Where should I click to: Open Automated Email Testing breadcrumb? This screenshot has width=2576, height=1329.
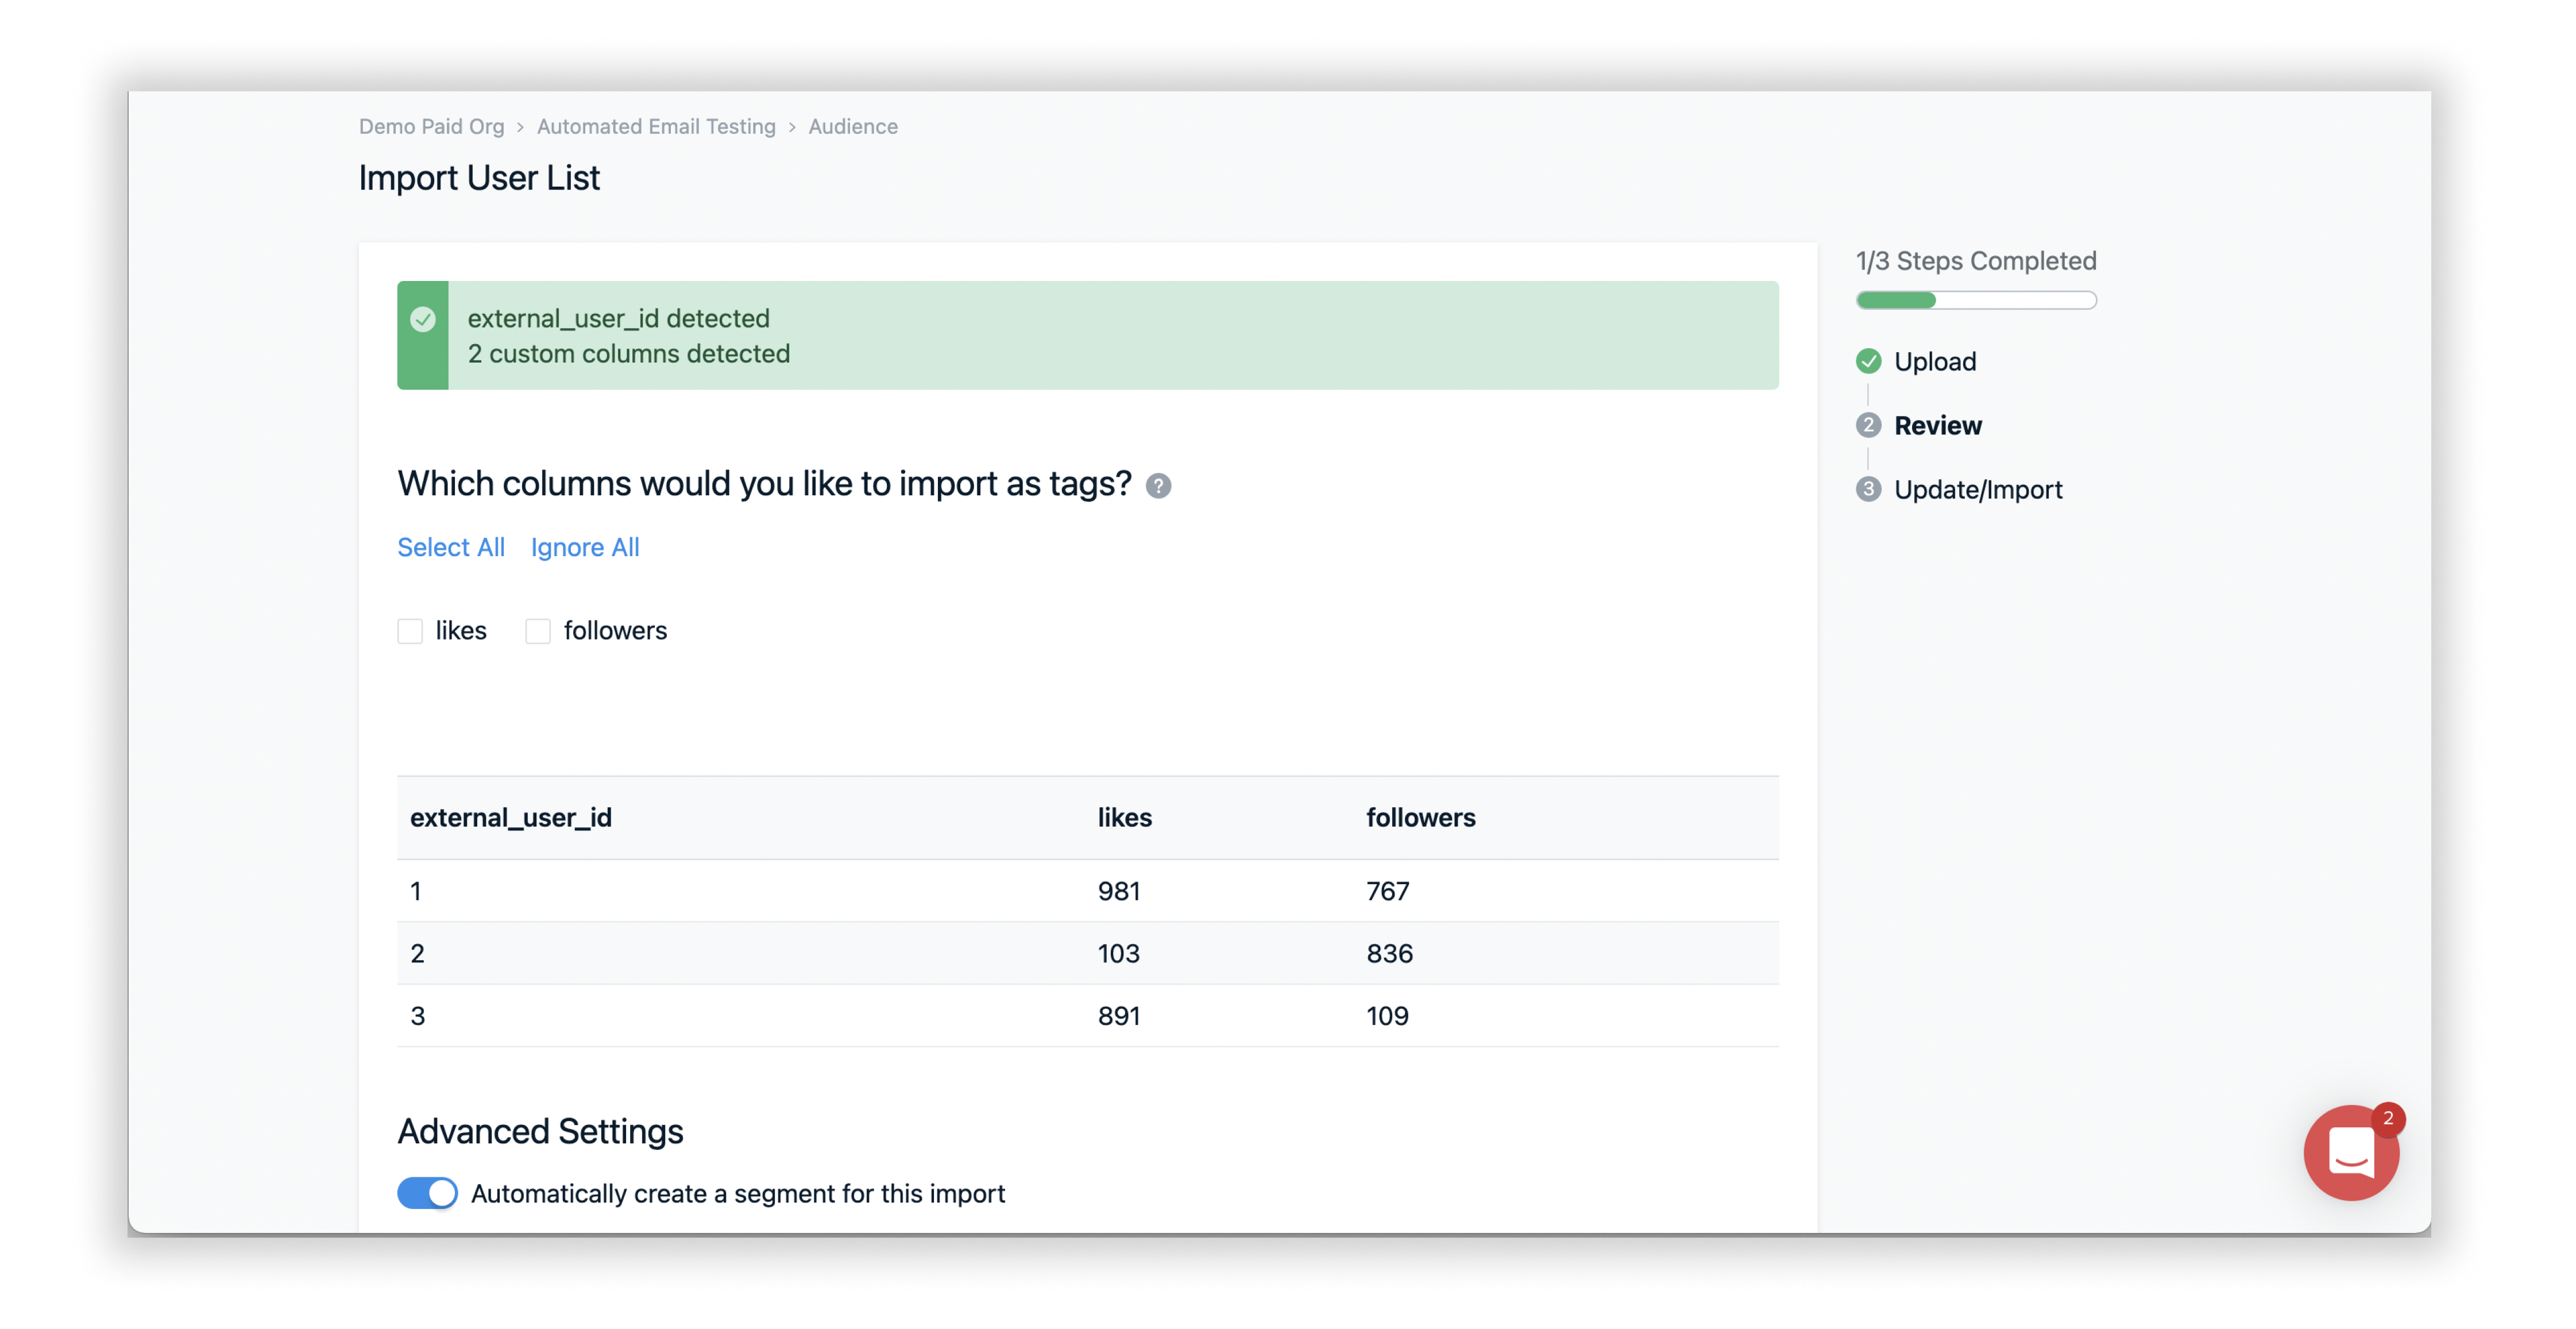tap(656, 127)
